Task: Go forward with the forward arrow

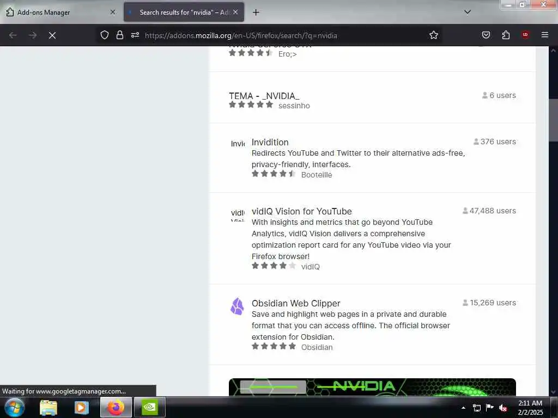Action: [33, 35]
